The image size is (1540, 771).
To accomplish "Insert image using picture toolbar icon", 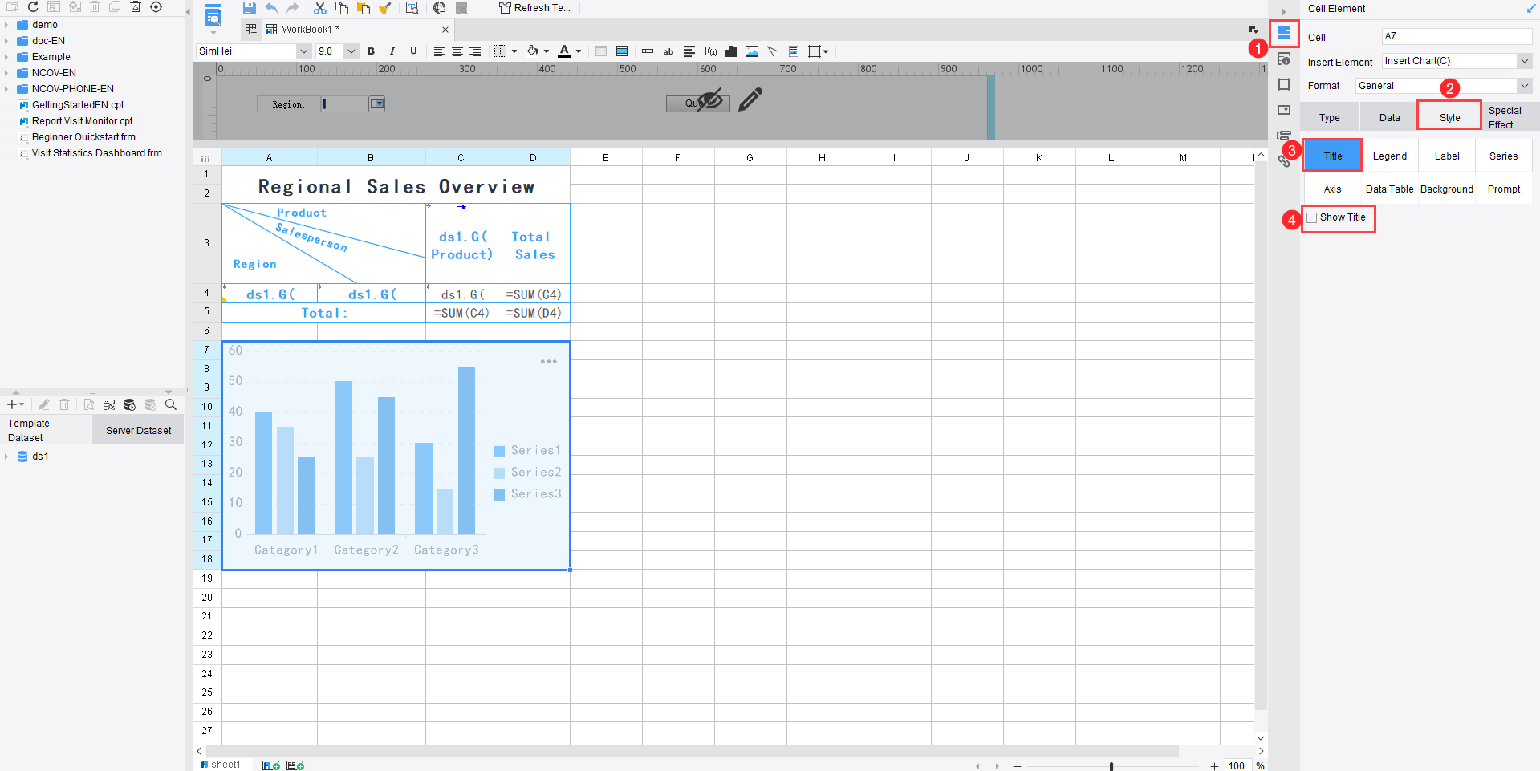I will 752,51.
